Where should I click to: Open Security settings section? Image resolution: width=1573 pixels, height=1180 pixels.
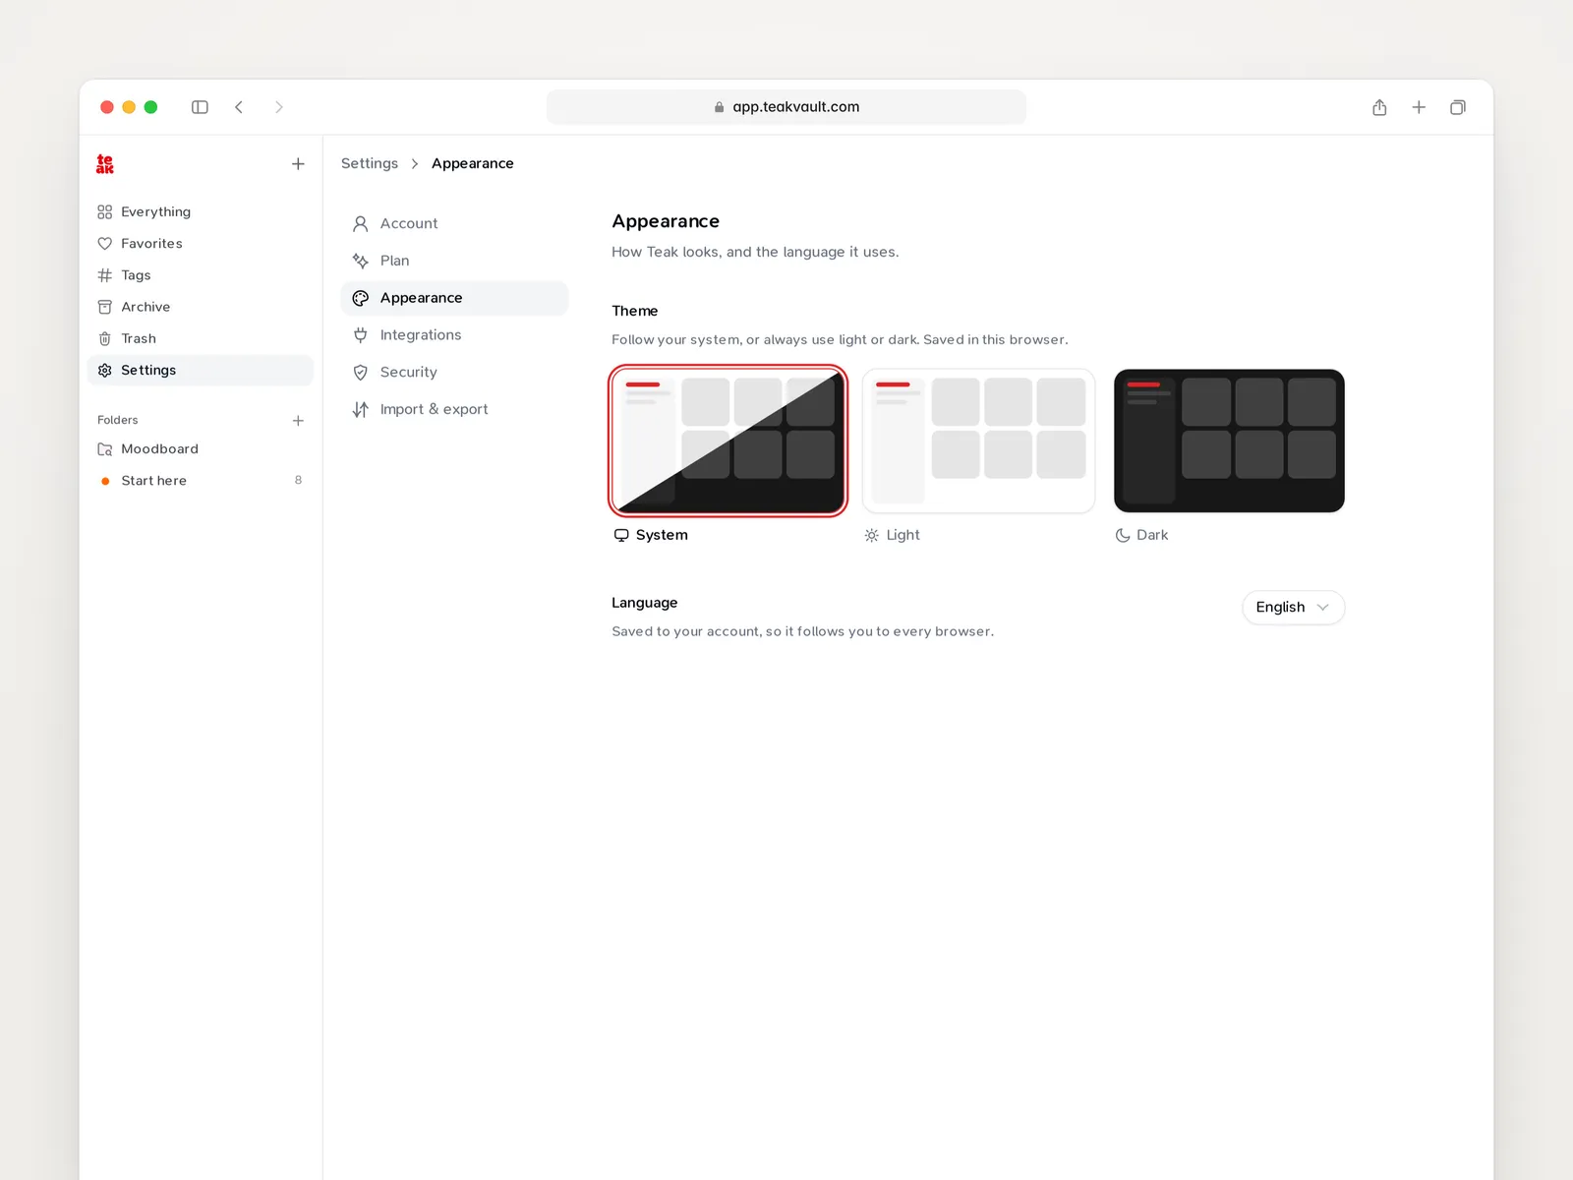coord(454,373)
